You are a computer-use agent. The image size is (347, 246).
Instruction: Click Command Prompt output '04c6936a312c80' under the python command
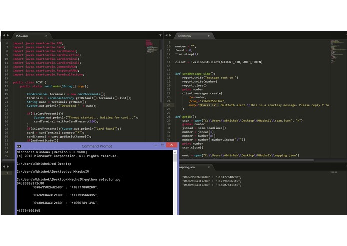tap(30, 183)
